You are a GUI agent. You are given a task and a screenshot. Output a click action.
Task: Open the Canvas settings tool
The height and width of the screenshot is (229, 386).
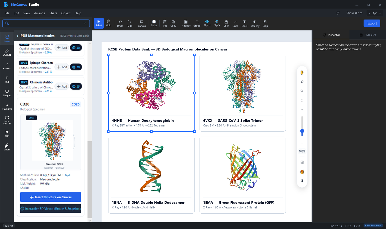[x=142, y=23]
